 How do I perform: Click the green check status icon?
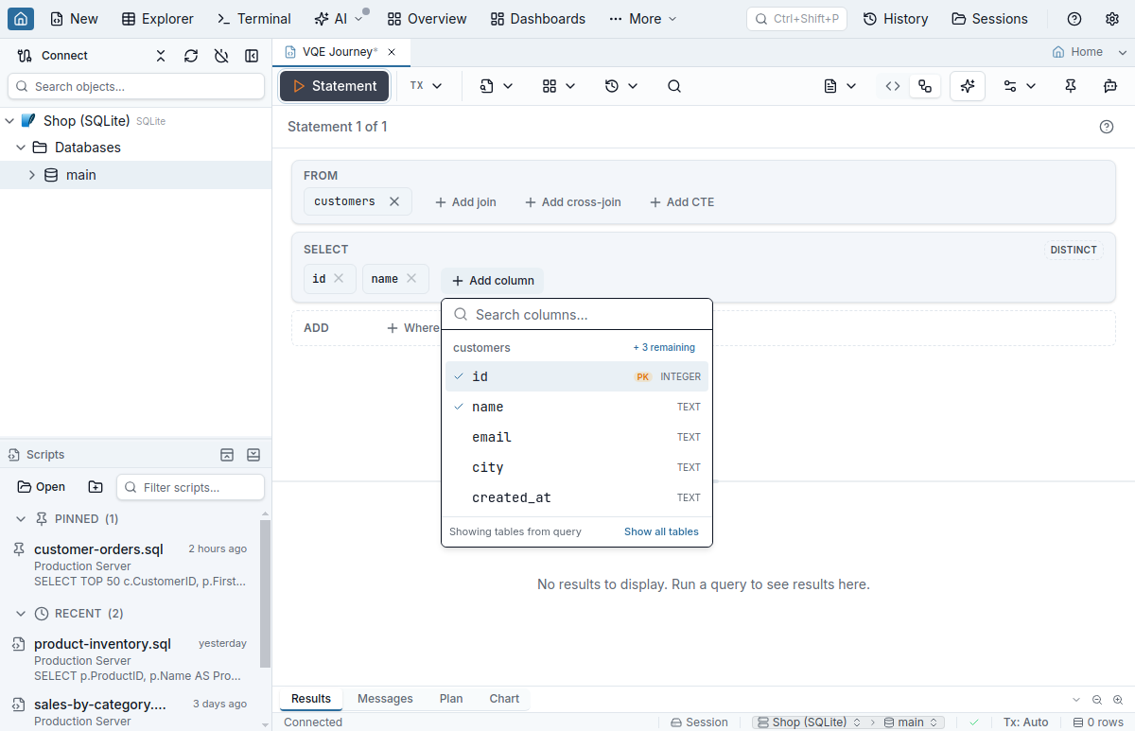tap(974, 722)
